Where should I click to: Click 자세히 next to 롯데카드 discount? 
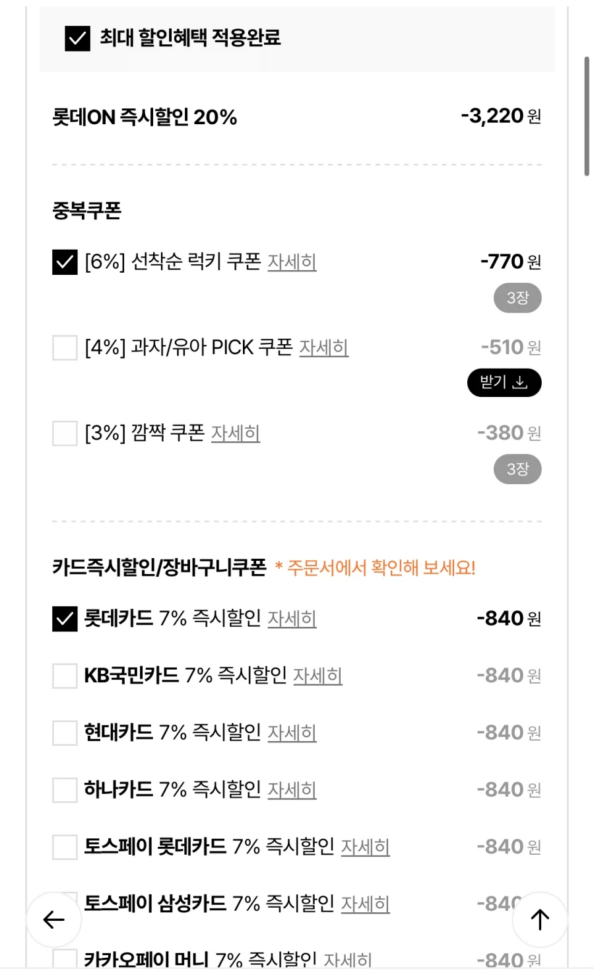pyautogui.click(x=292, y=619)
